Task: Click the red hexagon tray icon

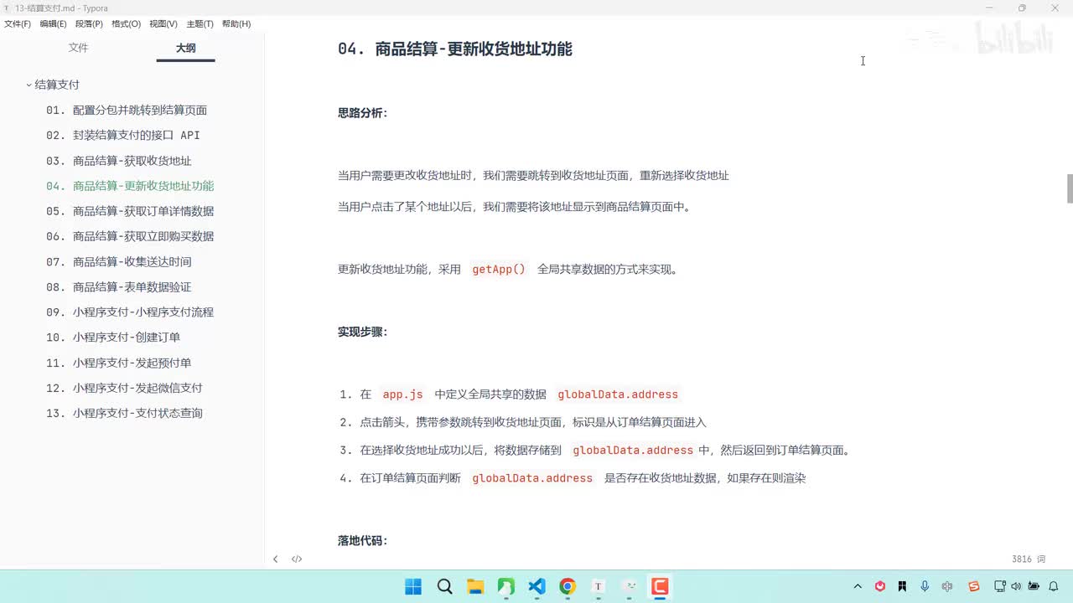Action: pyautogui.click(x=880, y=586)
